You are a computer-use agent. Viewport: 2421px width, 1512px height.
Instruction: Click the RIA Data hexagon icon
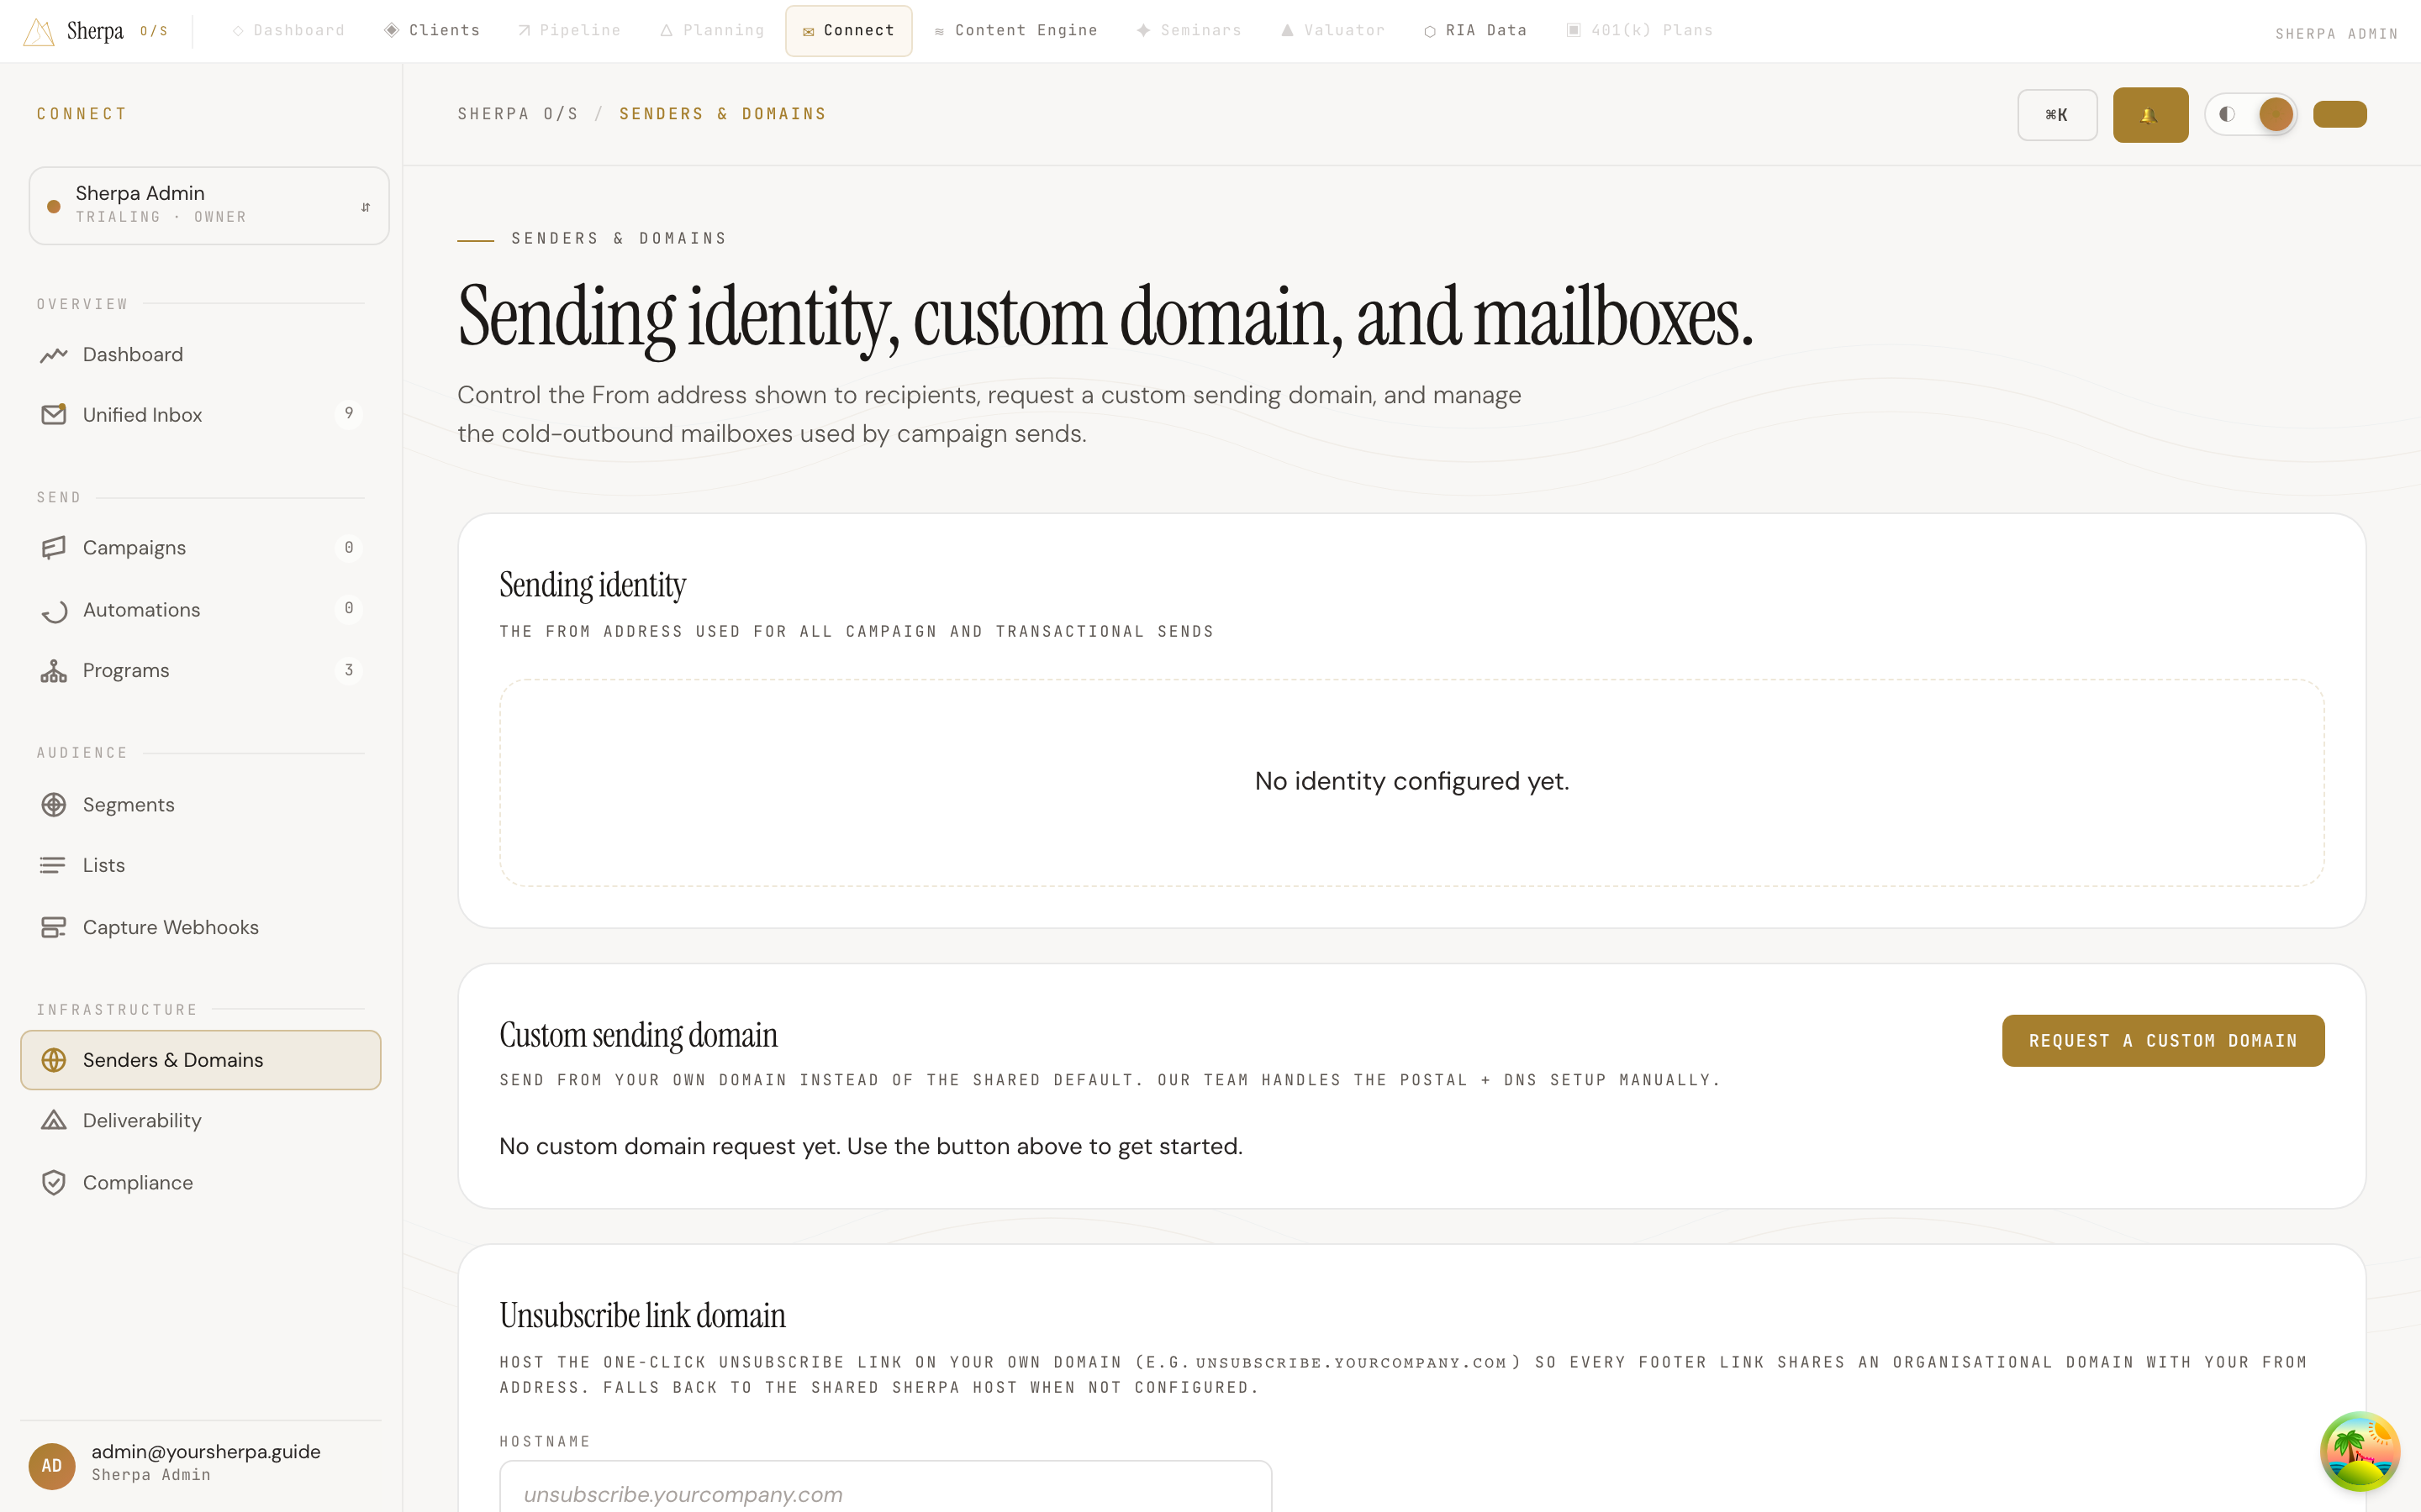(x=1430, y=32)
